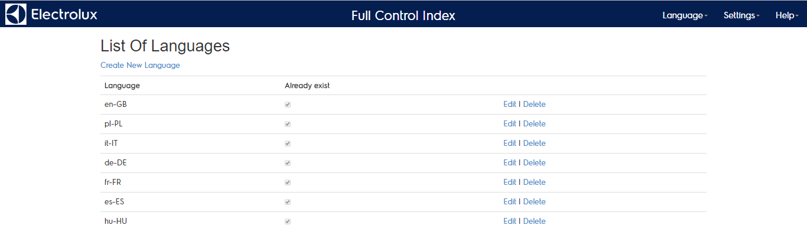Viewport: 807px width, 238px height.
Task: Click the Full Control Index title
Action: tap(403, 15)
